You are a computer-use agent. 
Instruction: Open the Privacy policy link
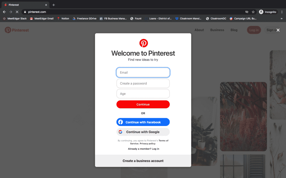point(147,144)
